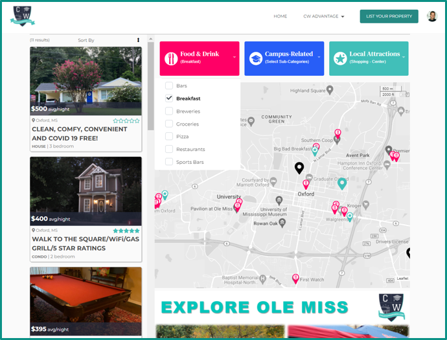Uncheck the Breakfast checkbox
Image resolution: width=447 pixels, height=340 pixels.
pos(169,98)
